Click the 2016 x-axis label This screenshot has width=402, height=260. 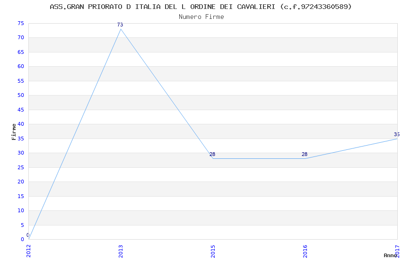305,251
